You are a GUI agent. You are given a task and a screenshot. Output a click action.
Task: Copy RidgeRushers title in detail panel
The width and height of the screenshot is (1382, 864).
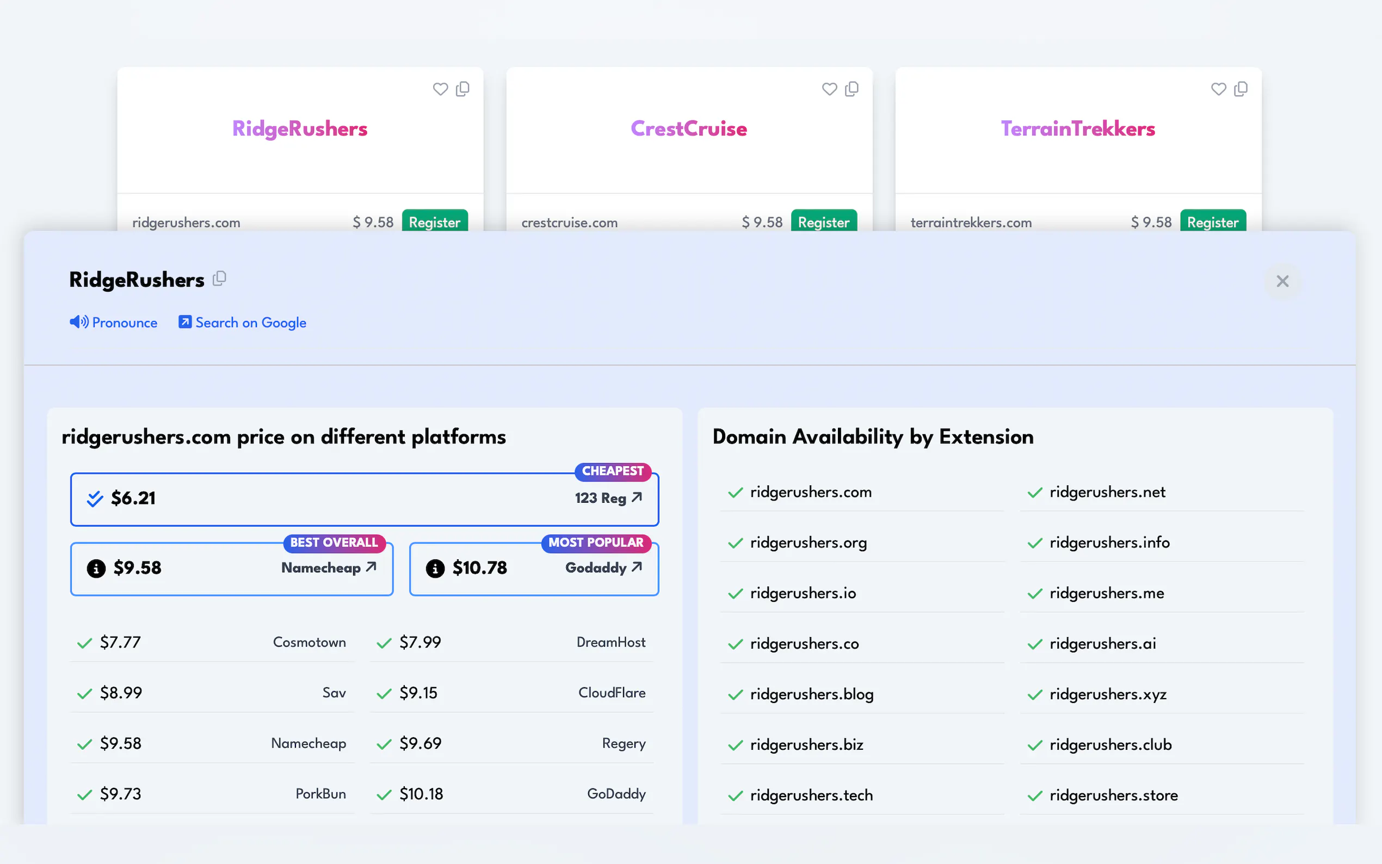coord(220,279)
